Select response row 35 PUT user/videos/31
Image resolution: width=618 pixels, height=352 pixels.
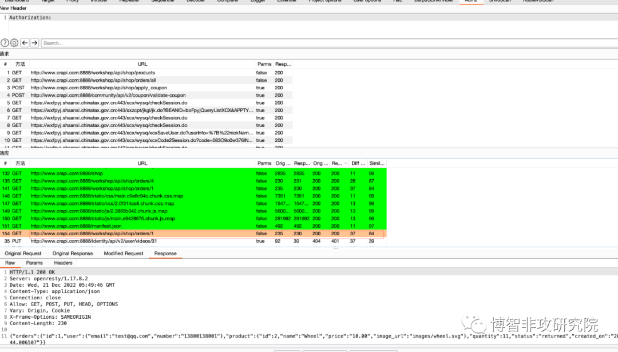pos(193,241)
